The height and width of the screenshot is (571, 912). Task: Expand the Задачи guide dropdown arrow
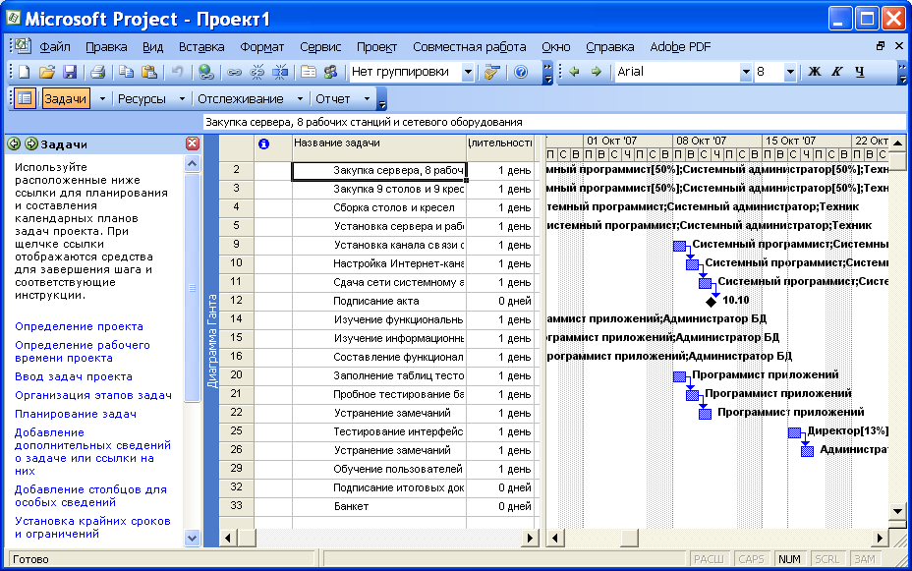(x=102, y=99)
